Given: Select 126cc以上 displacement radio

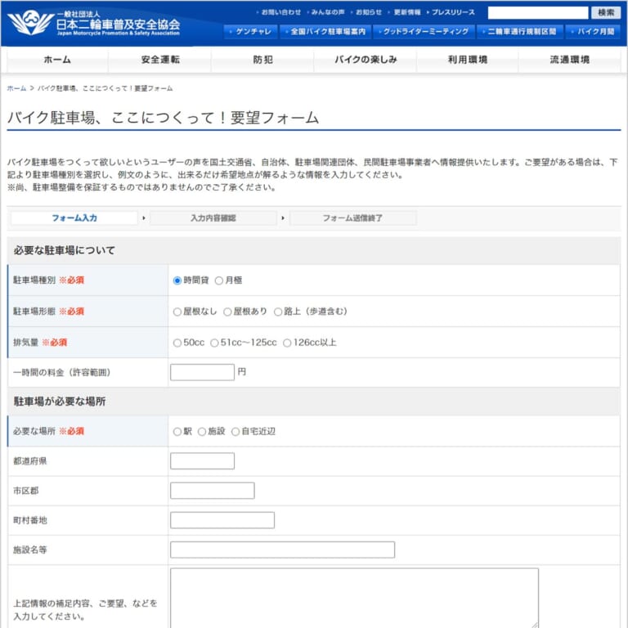Looking at the screenshot, I should click(x=287, y=343).
